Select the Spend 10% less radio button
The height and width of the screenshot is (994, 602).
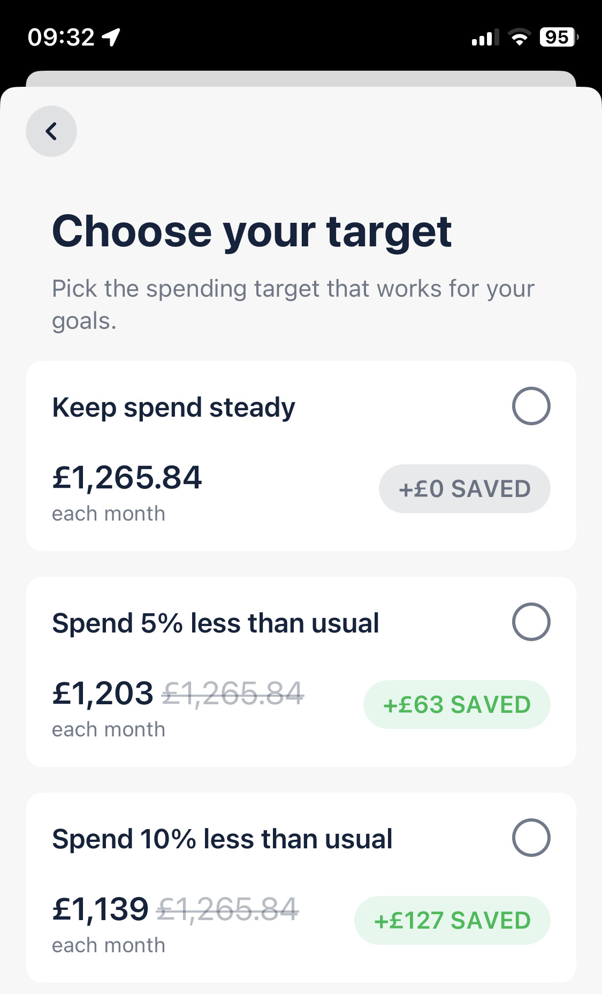[x=531, y=838]
